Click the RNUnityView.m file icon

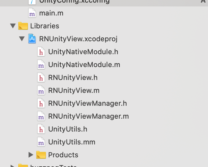click(x=41, y=90)
